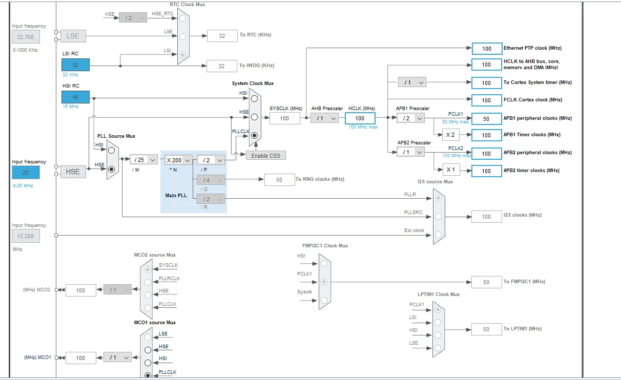Viewport: 621px width, 380px height.
Task: Click the Ethernet PTP clock value field
Action: click(487, 49)
